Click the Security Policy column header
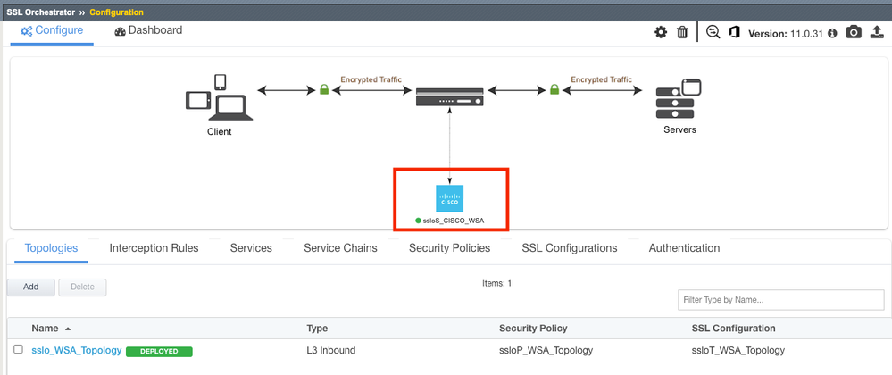The image size is (892, 375). [x=533, y=329]
